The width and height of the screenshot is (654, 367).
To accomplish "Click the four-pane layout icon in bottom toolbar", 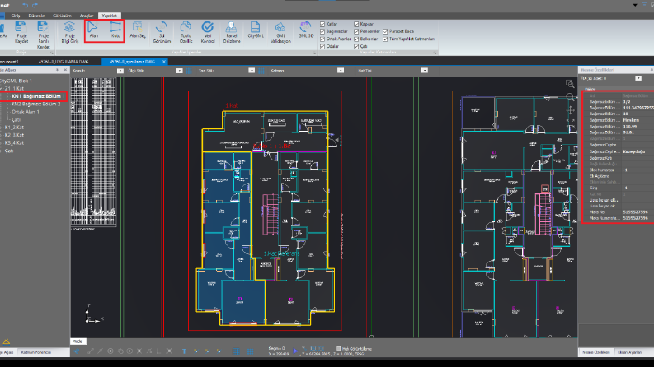I will click(x=236, y=351).
